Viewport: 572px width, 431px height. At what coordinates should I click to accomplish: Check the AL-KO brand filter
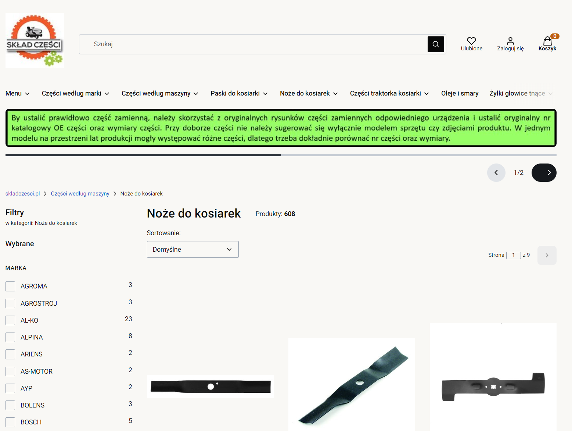coord(10,320)
